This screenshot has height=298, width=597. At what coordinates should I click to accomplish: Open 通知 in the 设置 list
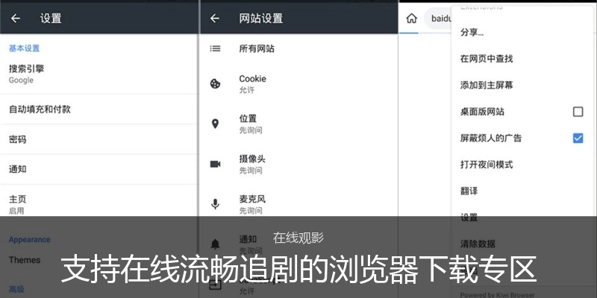(x=99, y=169)
